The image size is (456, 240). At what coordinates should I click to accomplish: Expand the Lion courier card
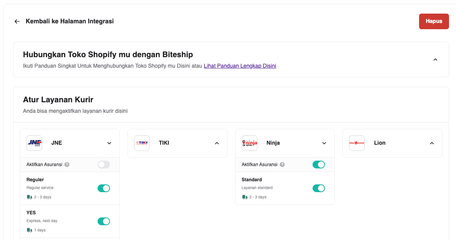click(432, 143)
